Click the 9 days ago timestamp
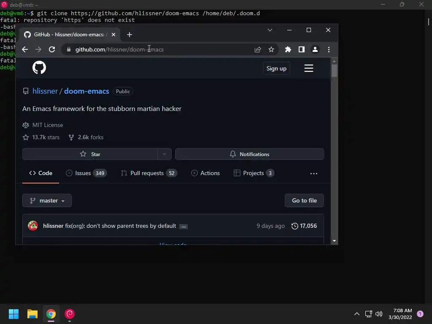 (x=270, y=226)
